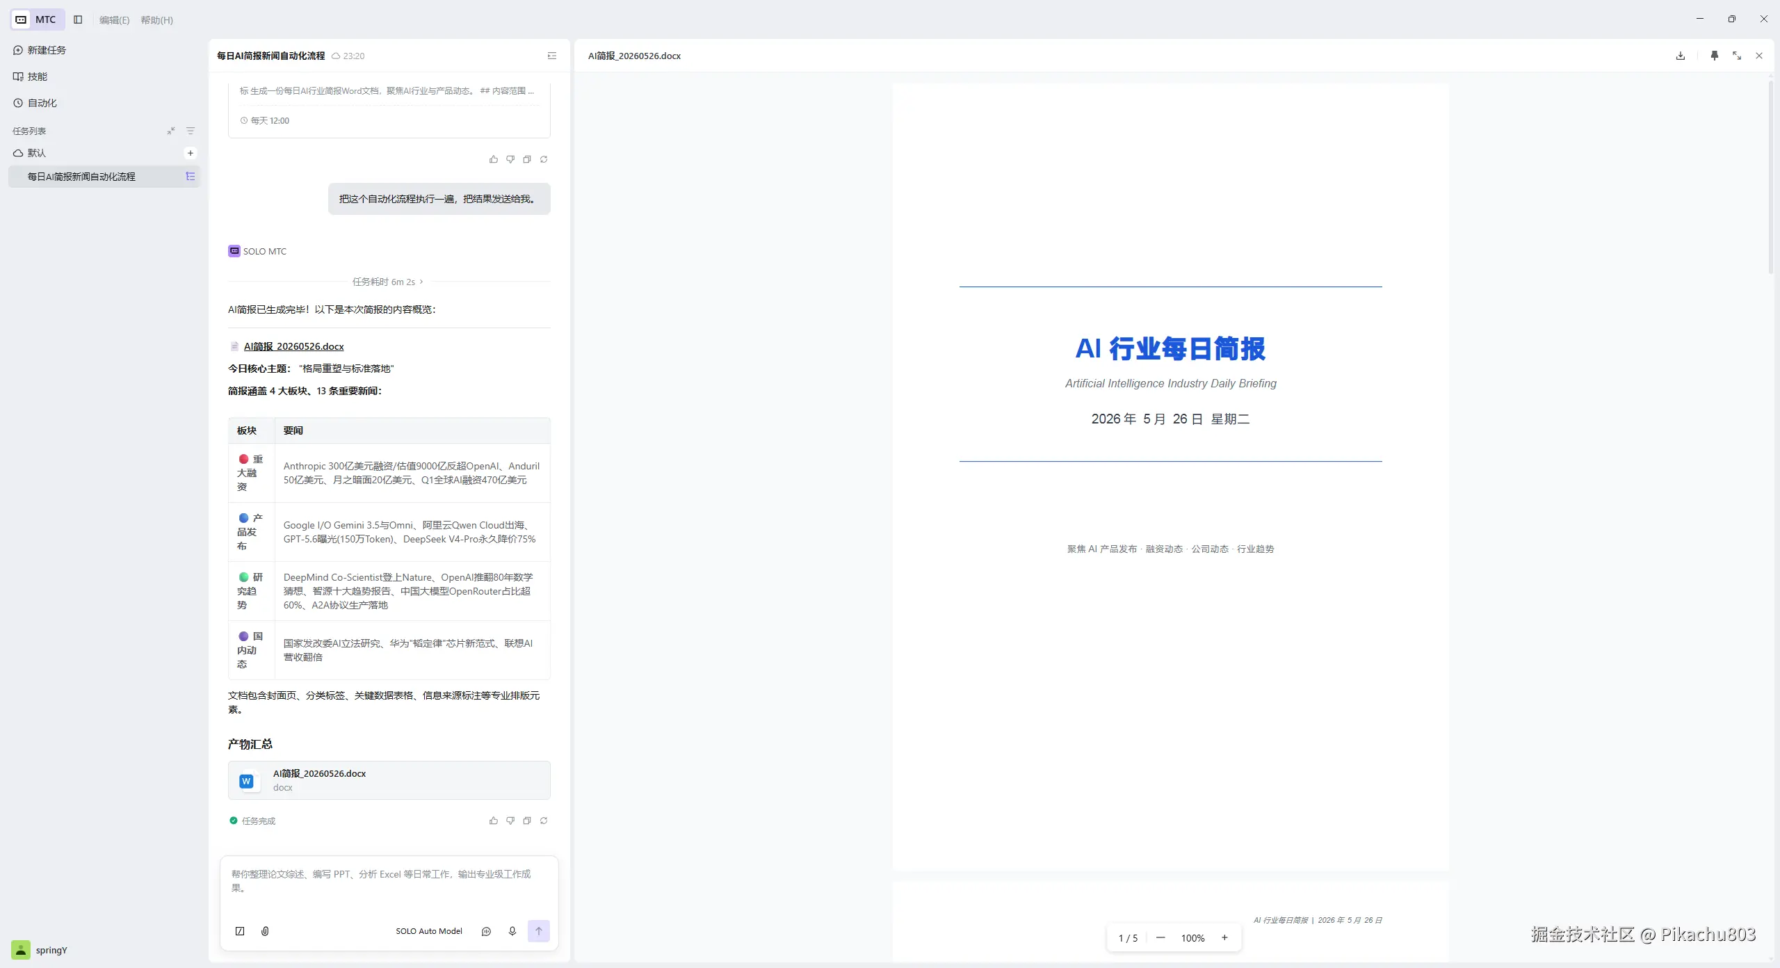The height and width of the screenshot is (968, 1780).
Task: Click the 国家发改委AI立法研究 table cell
Action: (x=412, y=650)
